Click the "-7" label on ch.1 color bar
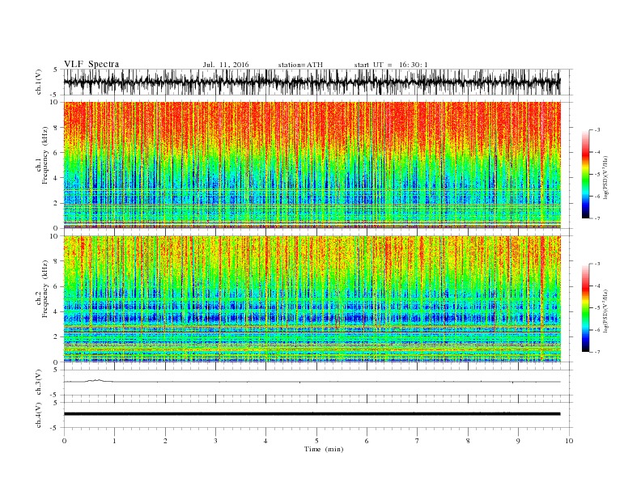The image size is (641, 495). click(x=597, y=218)
